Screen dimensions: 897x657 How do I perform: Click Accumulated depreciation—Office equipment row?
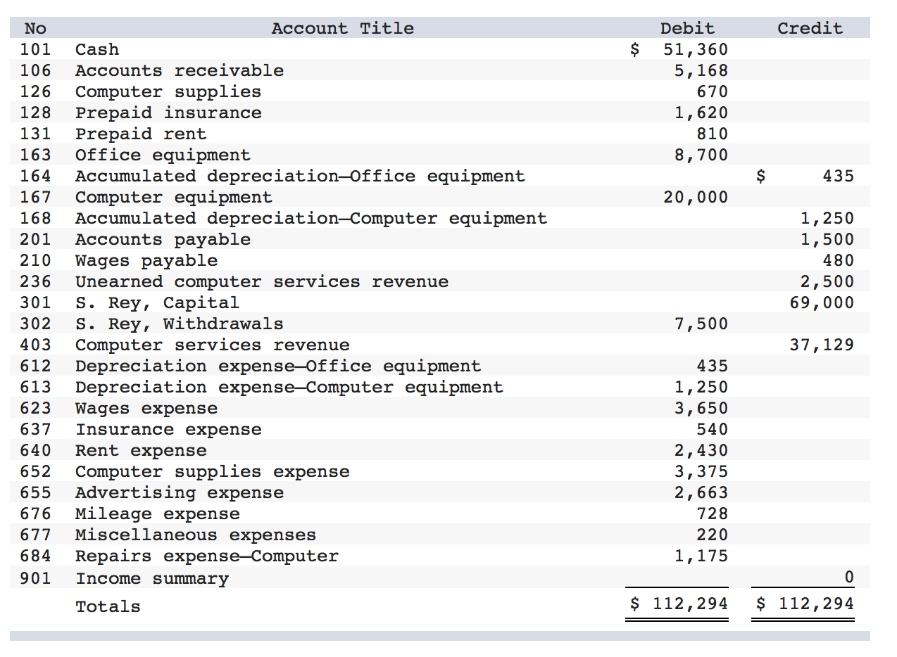[x=299, y=176]
